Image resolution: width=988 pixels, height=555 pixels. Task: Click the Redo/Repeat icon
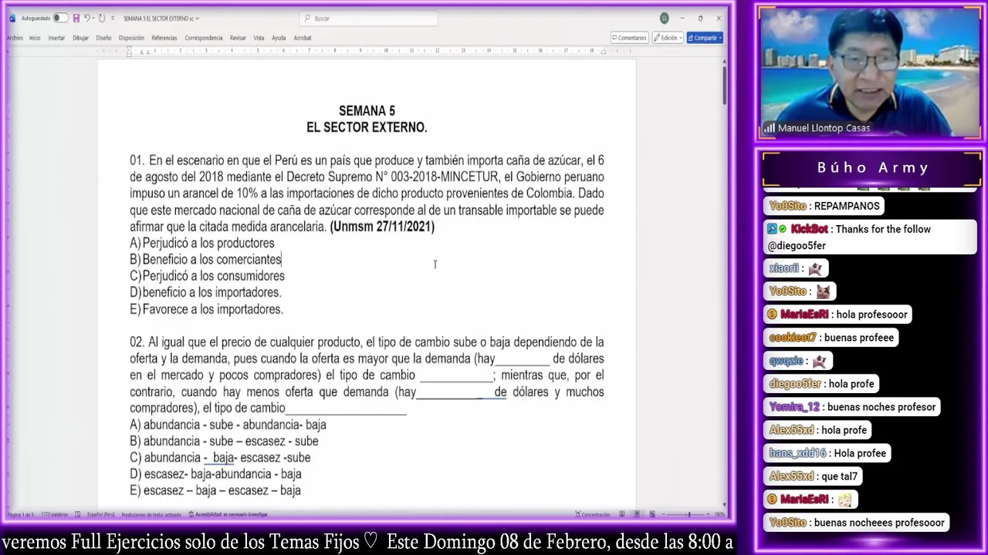pyautogui.click(x=102, y=18)
